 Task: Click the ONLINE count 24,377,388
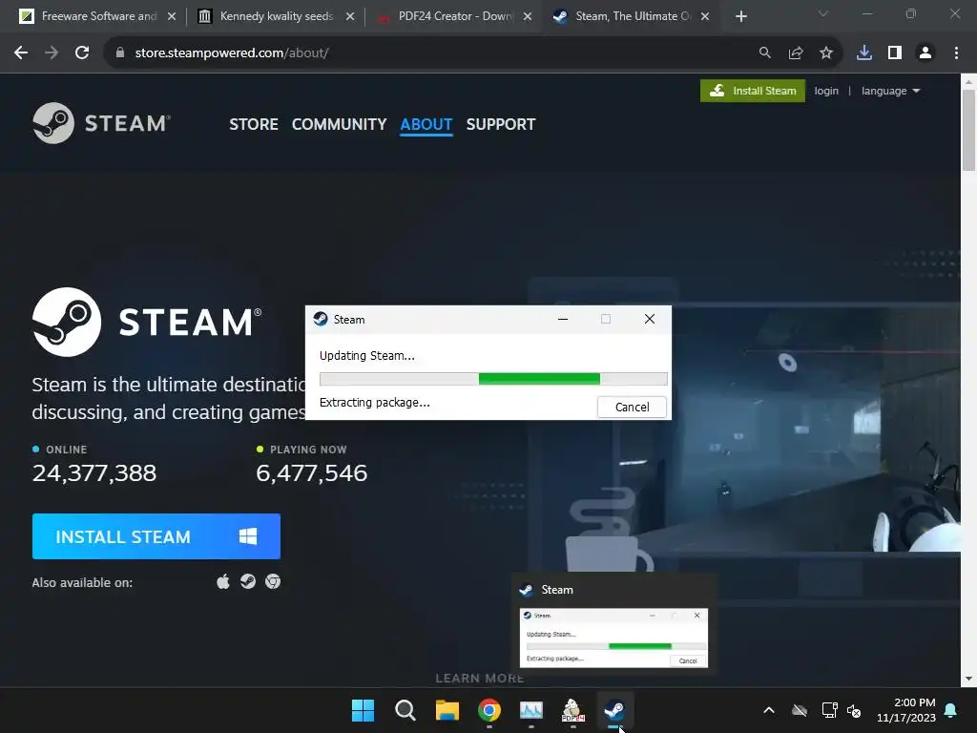[x=94, y=472]
